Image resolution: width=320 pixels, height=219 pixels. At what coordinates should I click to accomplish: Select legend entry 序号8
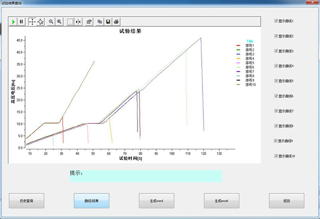pyautogui.click(x=245, y=76)
